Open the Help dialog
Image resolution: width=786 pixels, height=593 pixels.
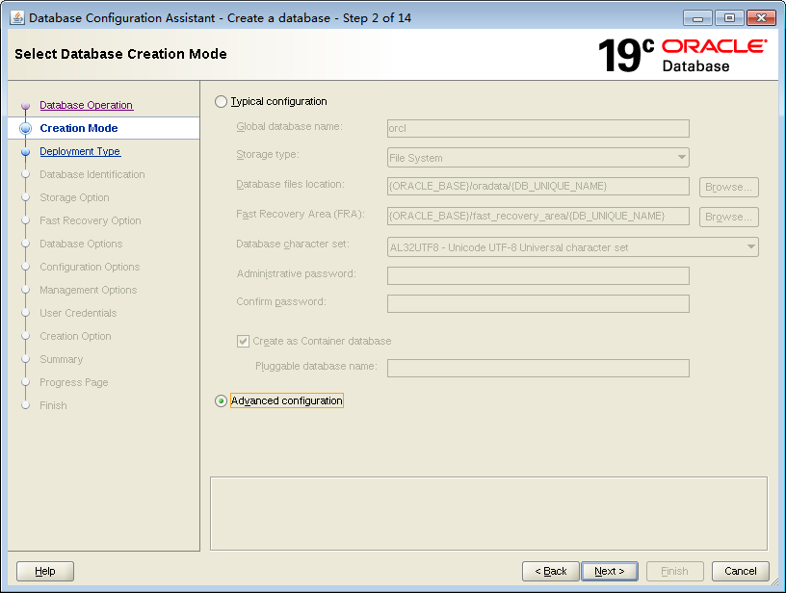pos(44,570)
